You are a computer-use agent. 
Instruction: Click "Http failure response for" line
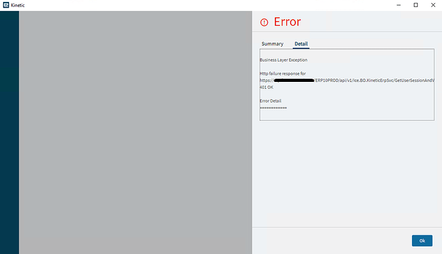(282, 74)
